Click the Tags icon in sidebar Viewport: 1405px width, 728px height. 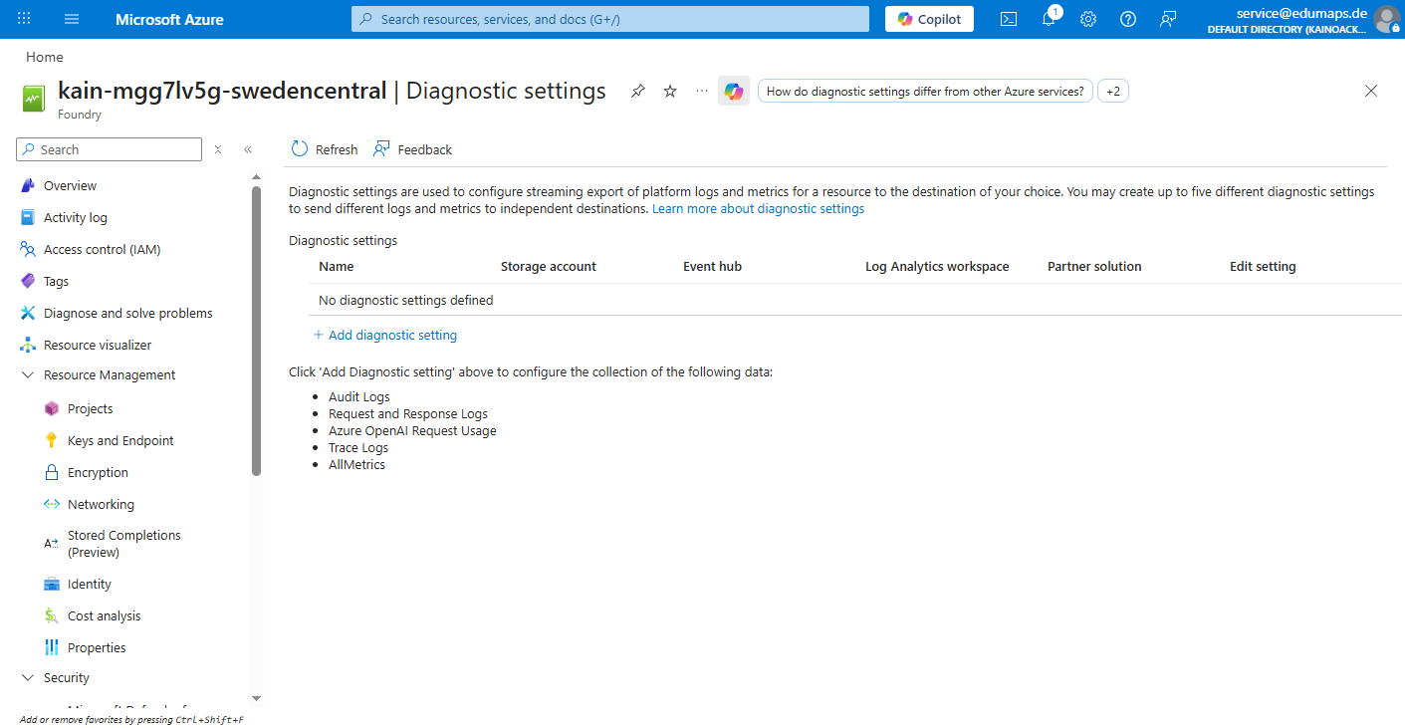[27, 282]
